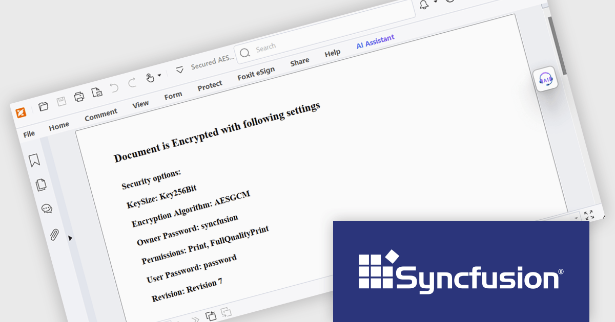
Task: Open the Attachments paperclip panel
Action: pyautogui.click(x=54, y=235)
